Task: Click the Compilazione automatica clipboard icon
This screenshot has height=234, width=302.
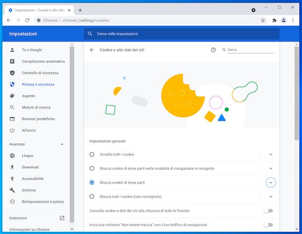Action: pos(12,61)
